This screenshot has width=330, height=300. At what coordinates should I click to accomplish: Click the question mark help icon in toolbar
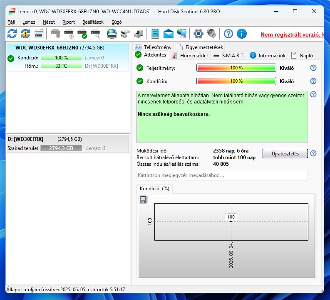228,34
